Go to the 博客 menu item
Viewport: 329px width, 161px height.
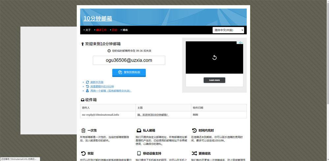(x=125, y=30)
